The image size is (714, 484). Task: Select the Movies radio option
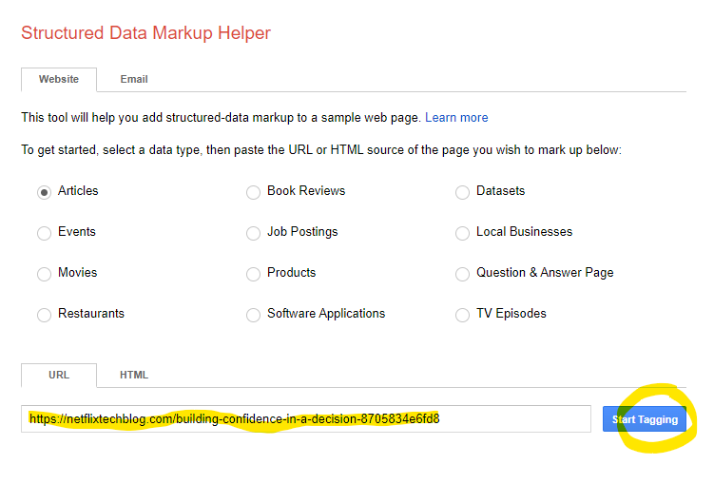[x=44, y=274]
